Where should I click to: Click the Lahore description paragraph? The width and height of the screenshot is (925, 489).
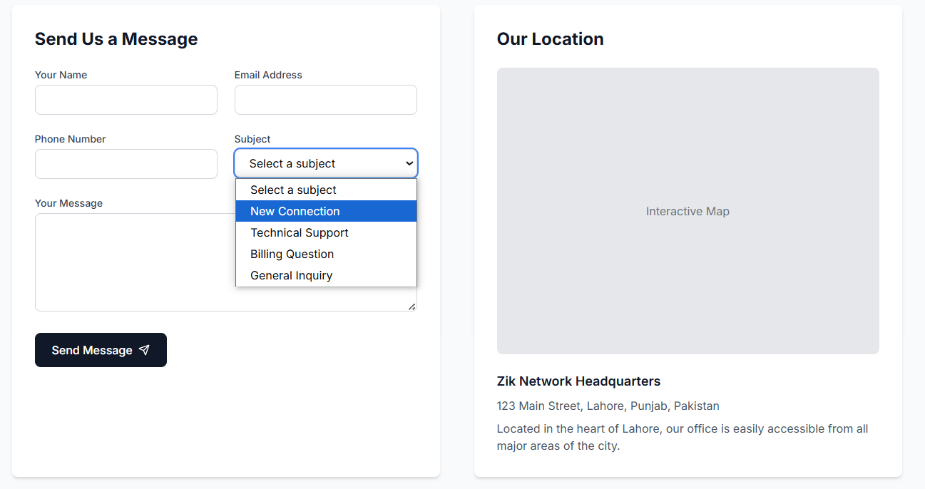pos(682,436)
